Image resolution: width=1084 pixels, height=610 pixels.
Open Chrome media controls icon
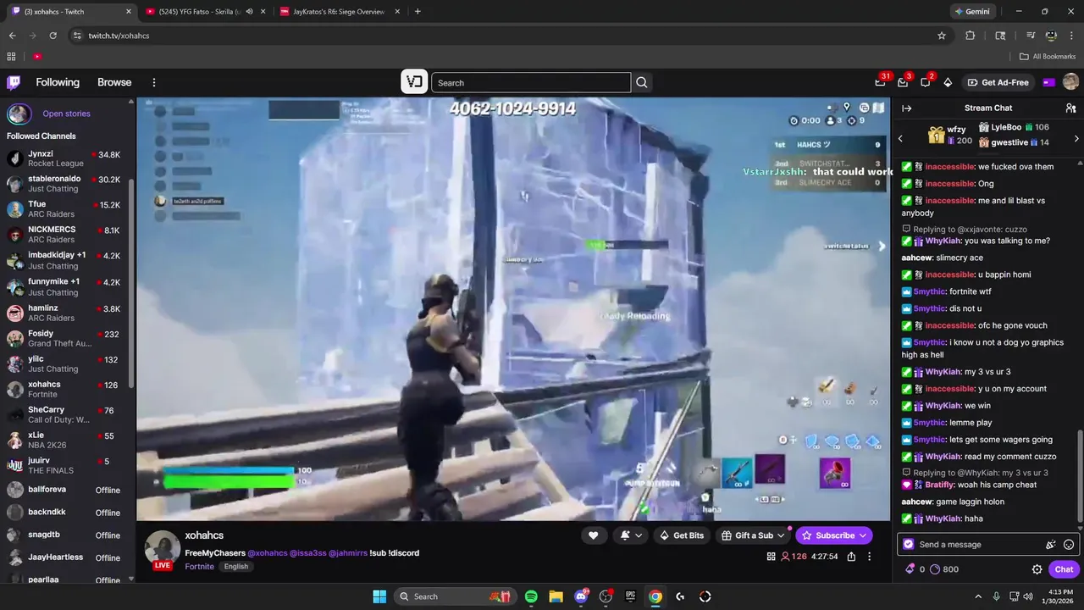(1031, 36)
